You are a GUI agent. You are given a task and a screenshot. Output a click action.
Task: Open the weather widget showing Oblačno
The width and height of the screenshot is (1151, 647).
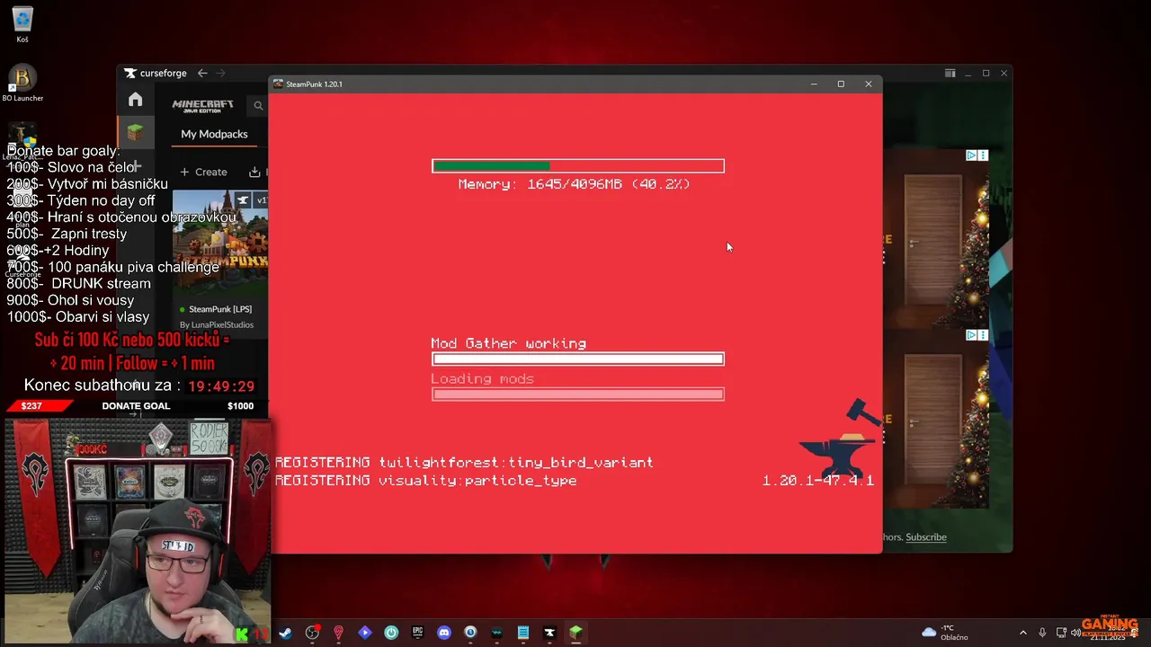[945, 633]
